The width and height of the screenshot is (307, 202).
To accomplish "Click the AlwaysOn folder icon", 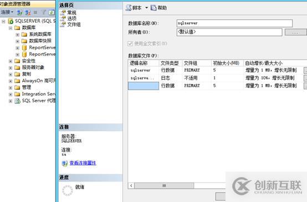I will click(17, 81).
